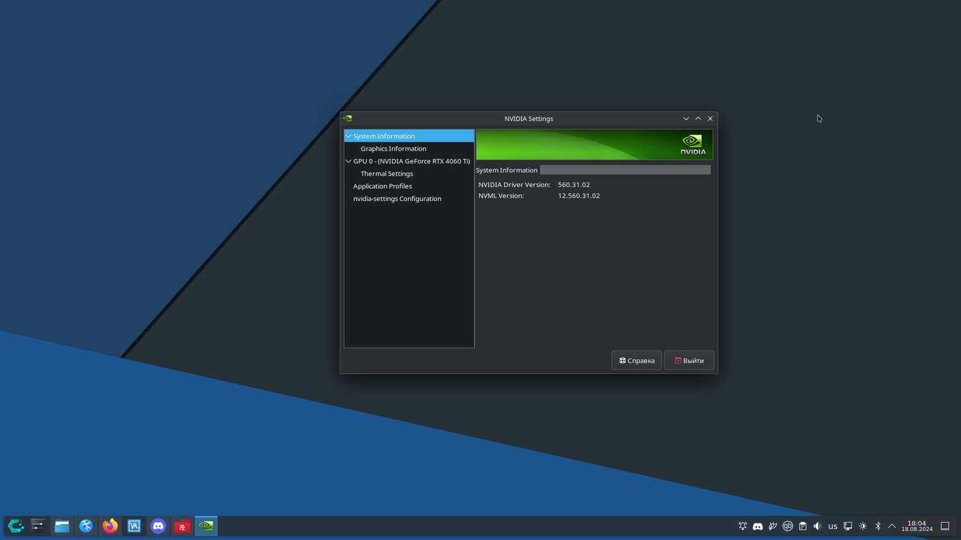Open the qBittorrent tray icon
The image size is (961, 540).
(788, 526)
